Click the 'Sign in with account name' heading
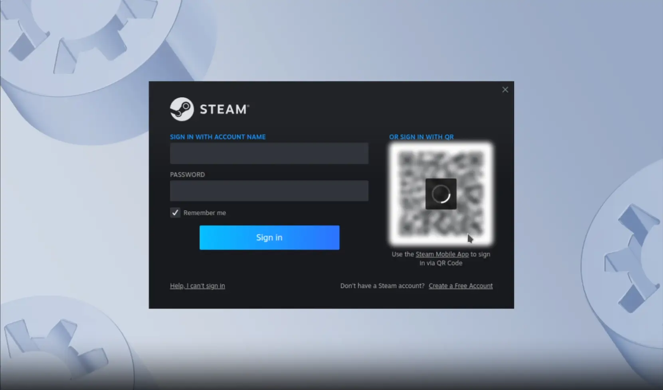The width and height of the screenshot is (663, 390). (x=218, y=137)
